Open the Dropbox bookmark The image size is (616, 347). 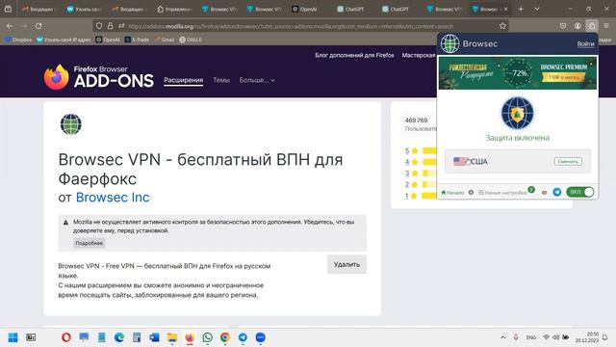19,40
